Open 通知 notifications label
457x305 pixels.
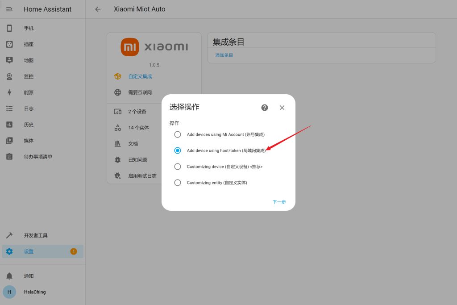click(x=29, y=276)
